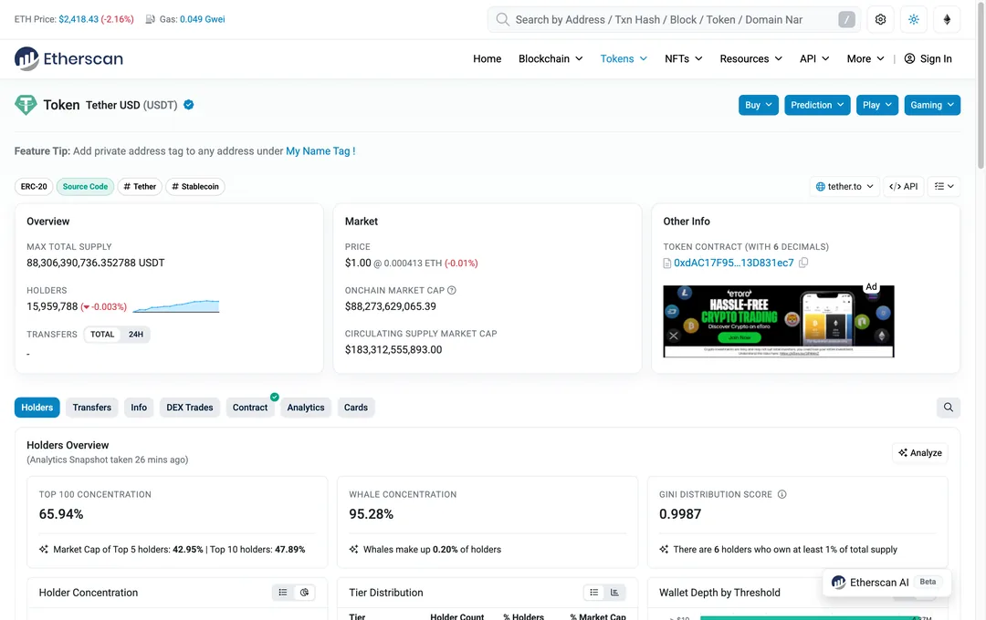Switch to the Analytics tab
The height and width of the screenshot is (620, 986).
click(306, 407)
